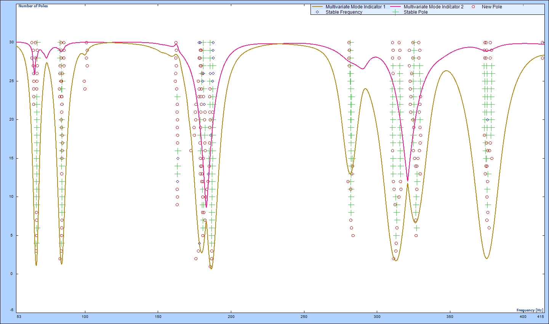Screen dimensions: 549x324
Task: Select the New Pole red circle legend symbol
Action: 474,7
